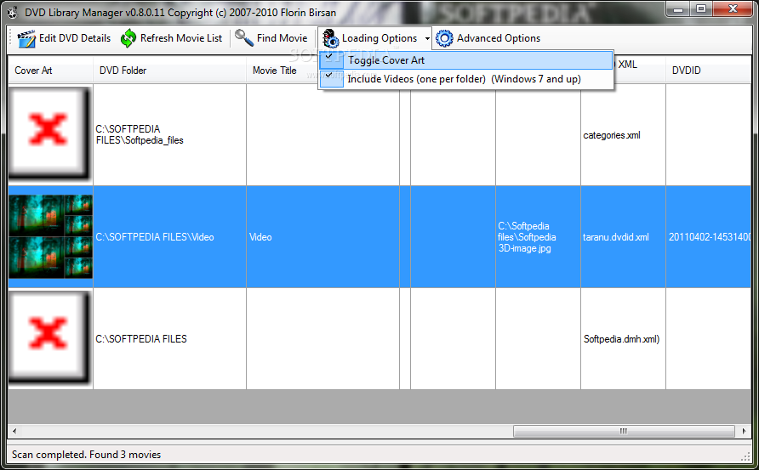
Task: Refresh Movie List via its text label
Action: [x=181, y=38]
